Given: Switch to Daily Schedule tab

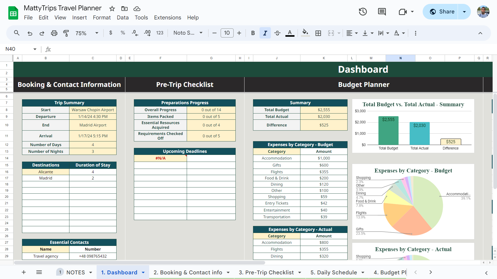Looking at the screenshot, I should point(334,273).
